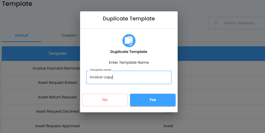This screenshot has height=133, width=265.
Task: Switch to the Default tab
Action: click(22, 36)
